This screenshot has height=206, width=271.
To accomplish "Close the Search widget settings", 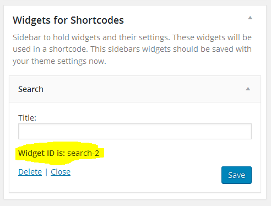I will click(61, 172).
